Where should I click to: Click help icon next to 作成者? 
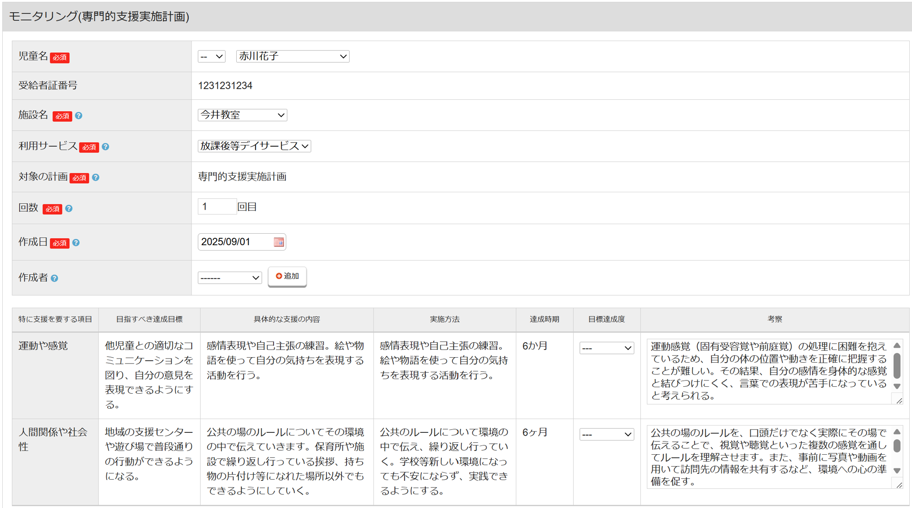tap(54, 278)
